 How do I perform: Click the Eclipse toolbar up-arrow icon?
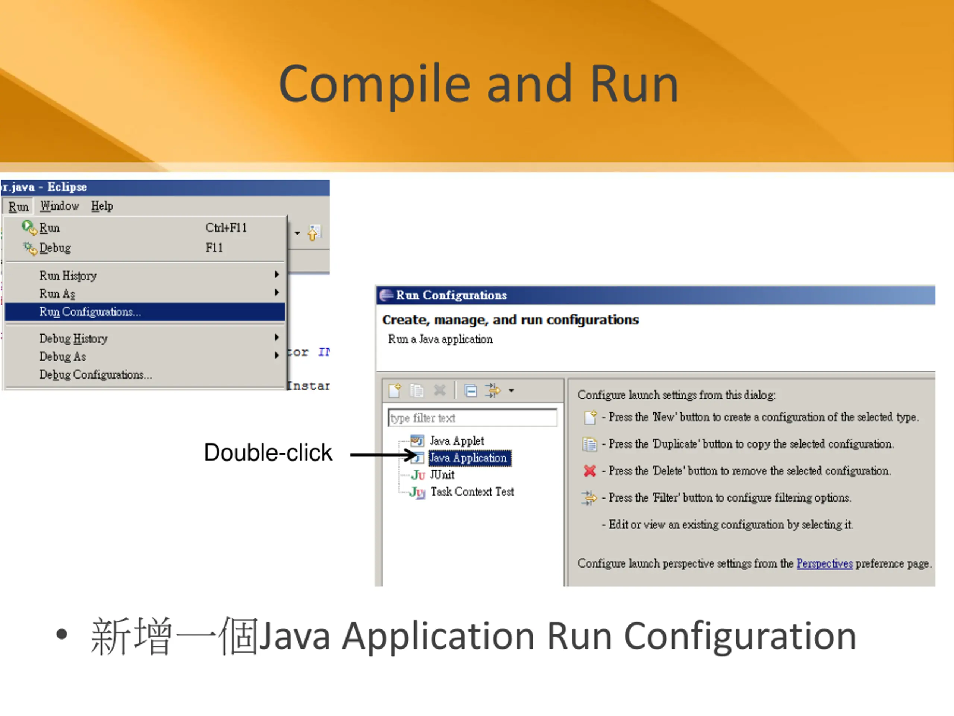314,233
